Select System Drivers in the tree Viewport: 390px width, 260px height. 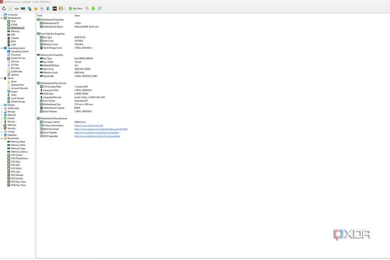(18, 58)
